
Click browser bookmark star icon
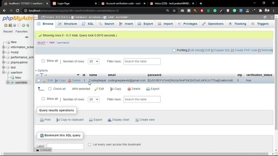174,10
